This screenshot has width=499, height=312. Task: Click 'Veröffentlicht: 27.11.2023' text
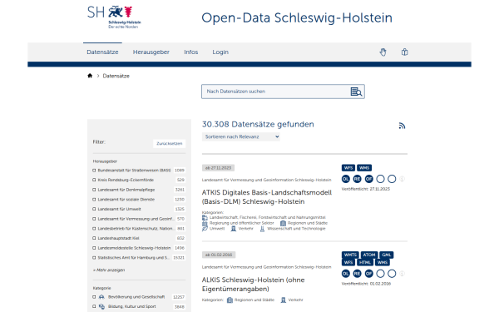point(366,189)
